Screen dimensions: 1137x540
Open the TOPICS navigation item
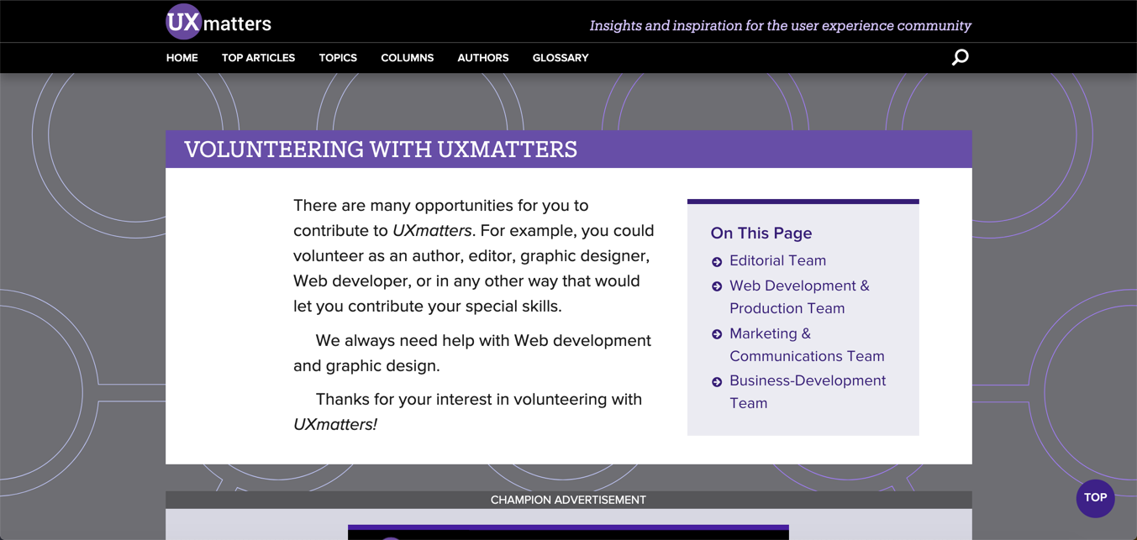tap(338, 57)
